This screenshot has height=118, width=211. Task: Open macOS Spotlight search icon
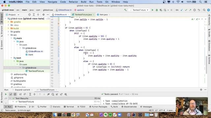pos(200,2)
